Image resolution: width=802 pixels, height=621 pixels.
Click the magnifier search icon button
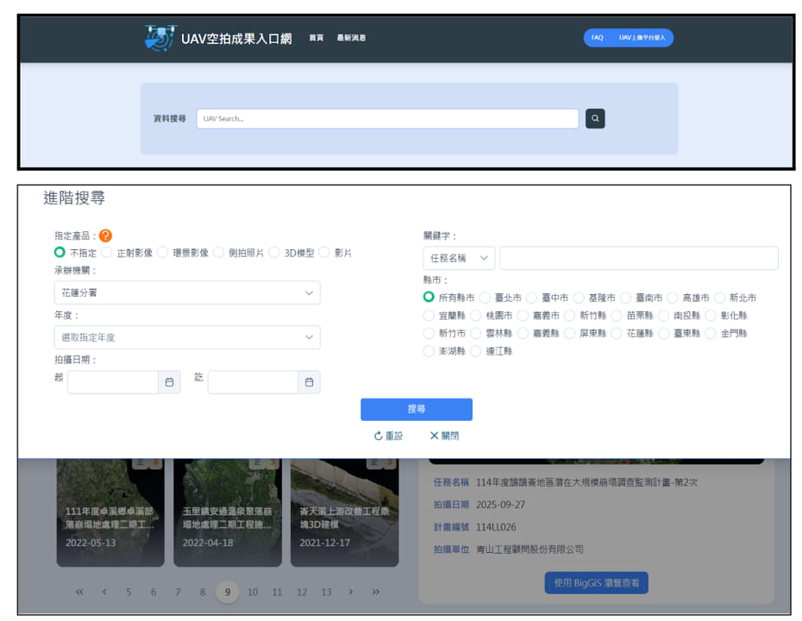[x=595, y=118]
